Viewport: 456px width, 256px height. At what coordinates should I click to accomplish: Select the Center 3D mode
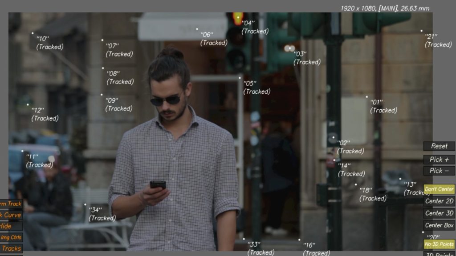coord(439,213)
